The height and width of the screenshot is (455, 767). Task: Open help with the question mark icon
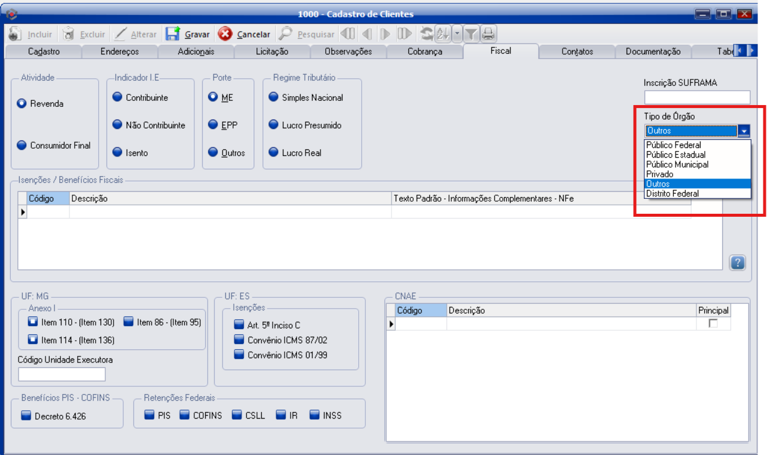[737, 263]
